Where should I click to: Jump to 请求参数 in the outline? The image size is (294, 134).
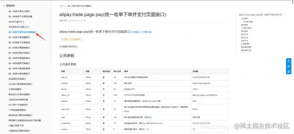[x=244, y=25]
